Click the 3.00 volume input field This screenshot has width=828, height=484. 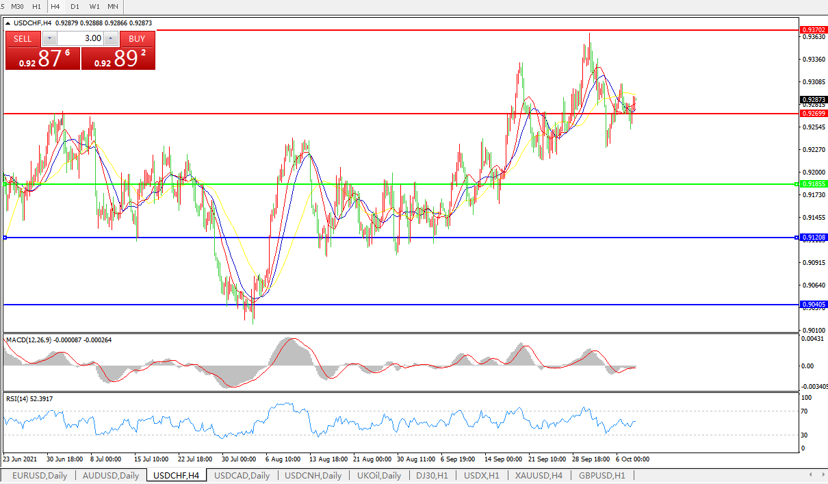pos(80,39)
